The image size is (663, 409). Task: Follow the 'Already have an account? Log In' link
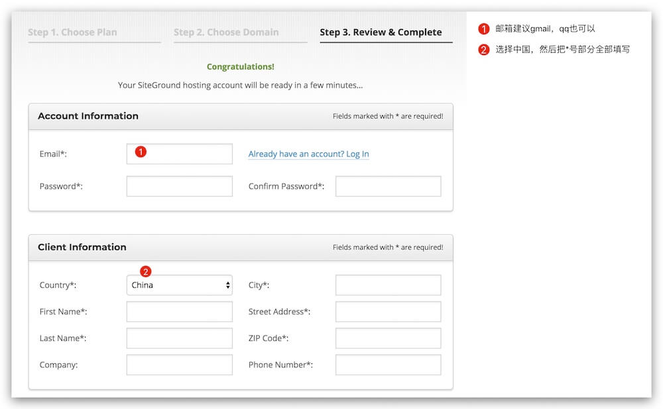tap(308, 154)
